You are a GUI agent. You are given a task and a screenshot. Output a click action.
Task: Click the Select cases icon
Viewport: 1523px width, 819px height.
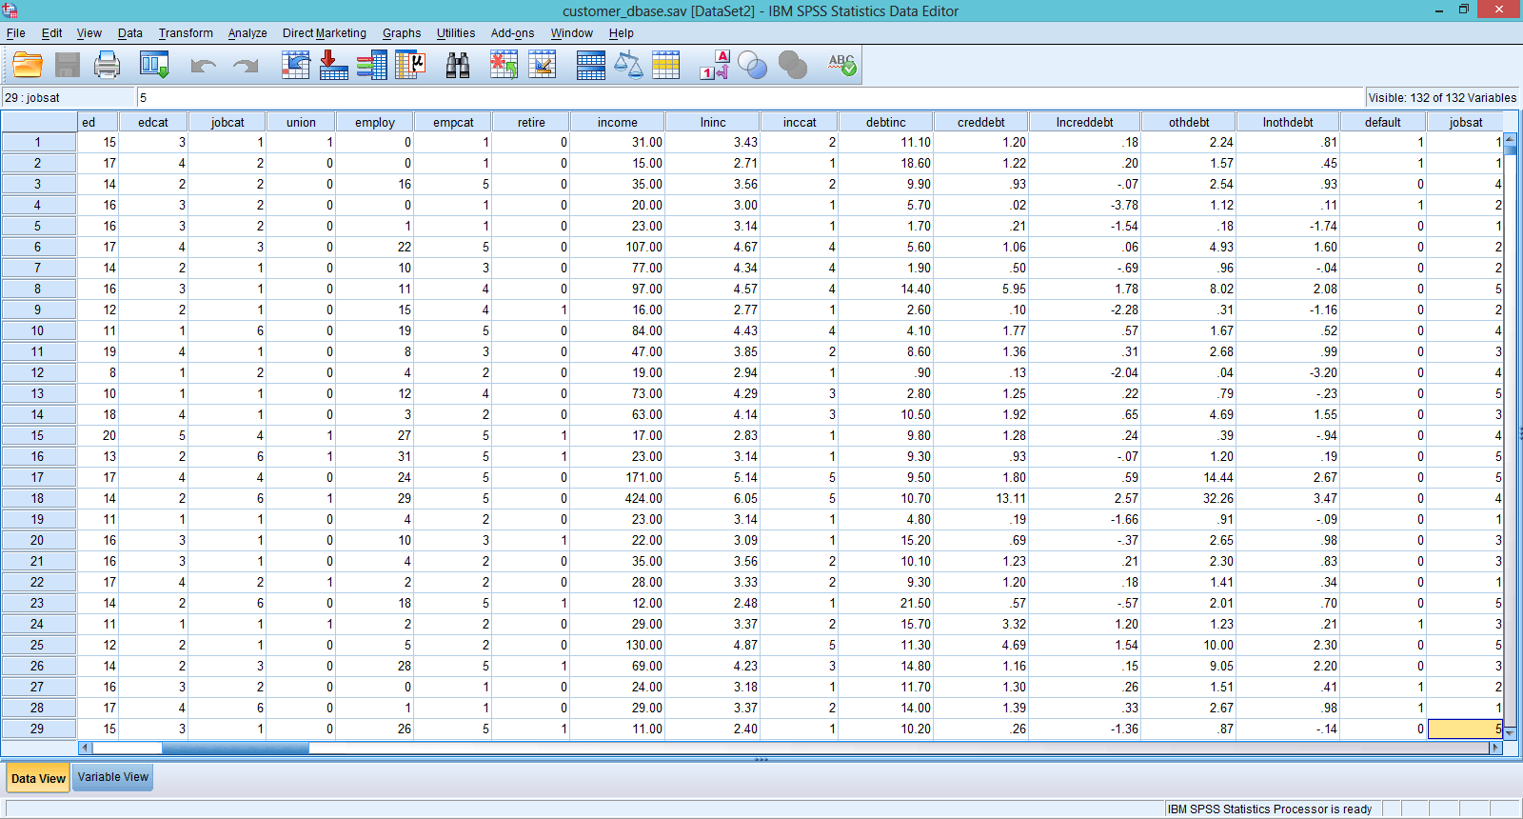tap(666, 65)
